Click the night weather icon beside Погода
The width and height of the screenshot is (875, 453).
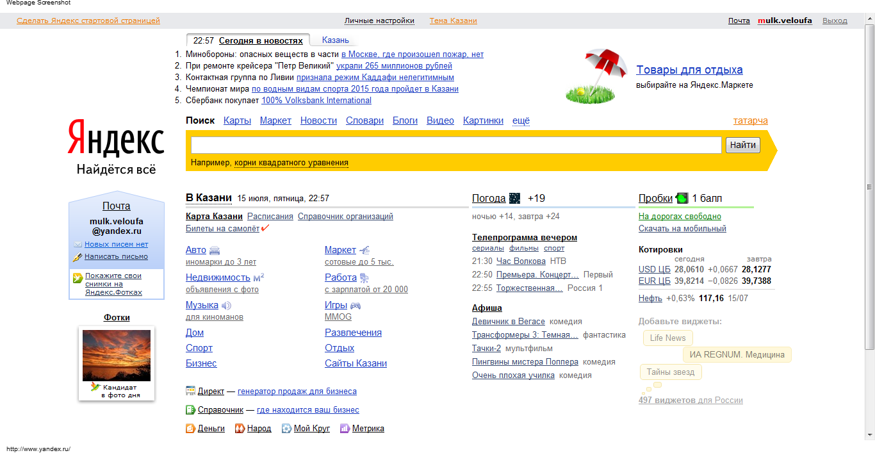pos(514,198)
